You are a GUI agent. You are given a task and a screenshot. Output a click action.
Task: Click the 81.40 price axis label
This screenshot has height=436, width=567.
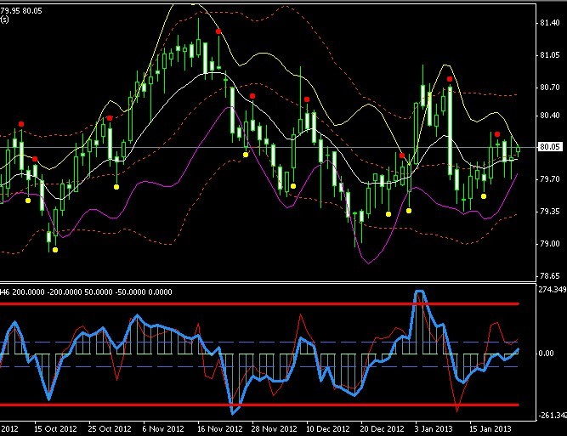coord(550,23)
